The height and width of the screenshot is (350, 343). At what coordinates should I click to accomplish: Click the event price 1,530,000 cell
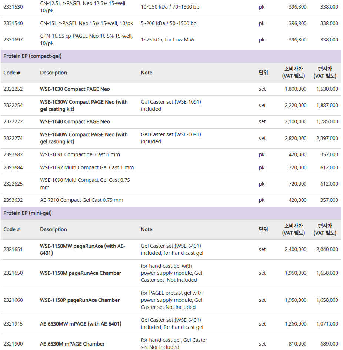pyautogui.click(x=327, y=89)
